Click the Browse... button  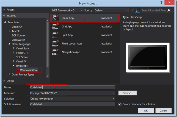(x=128, y=93)
